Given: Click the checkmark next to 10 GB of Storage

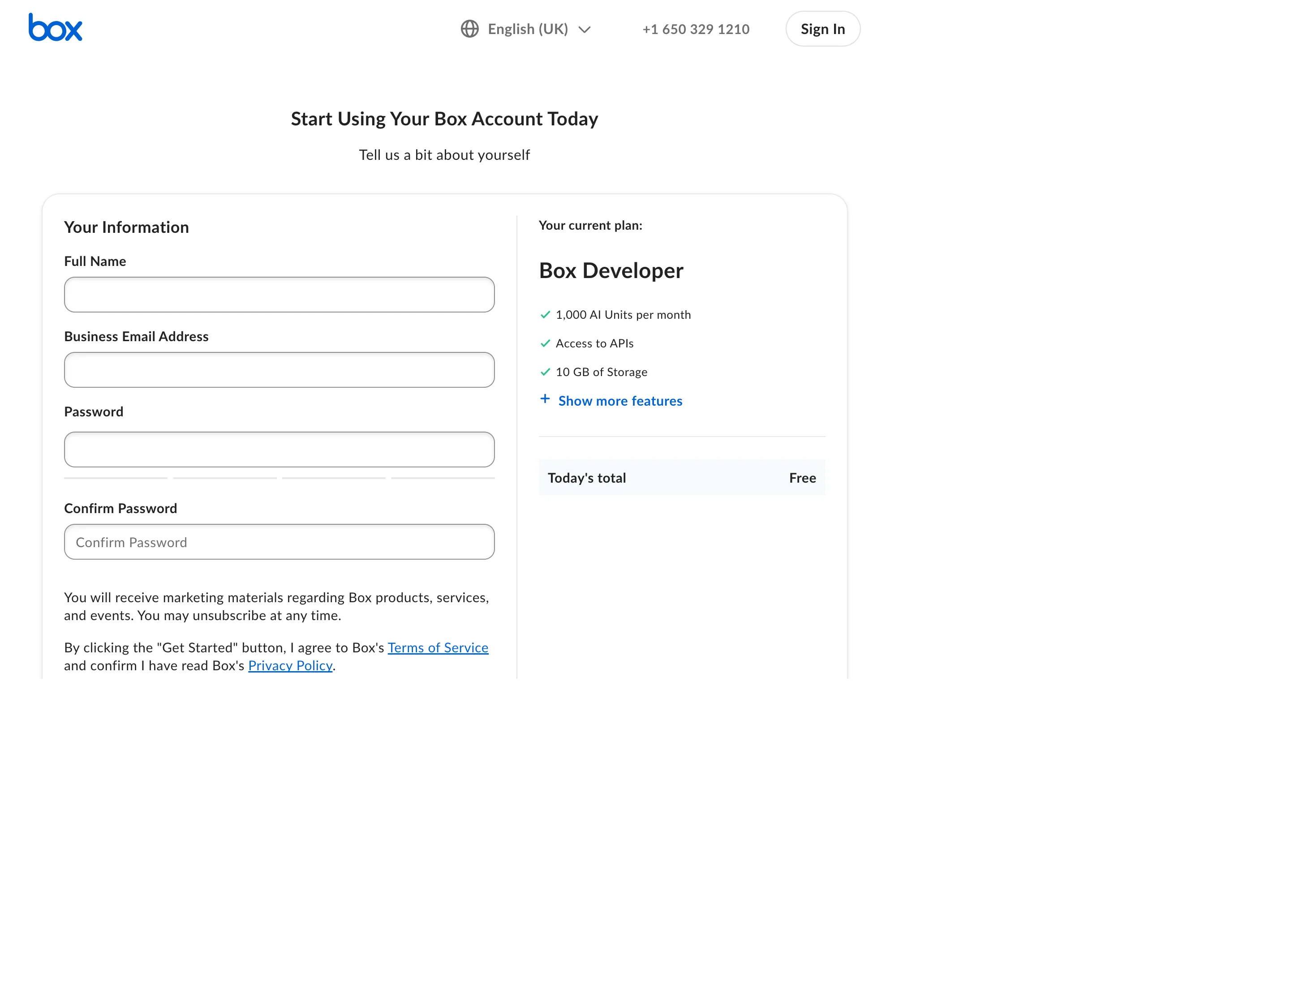Looking at the screenshot, I should click(545, 373).
